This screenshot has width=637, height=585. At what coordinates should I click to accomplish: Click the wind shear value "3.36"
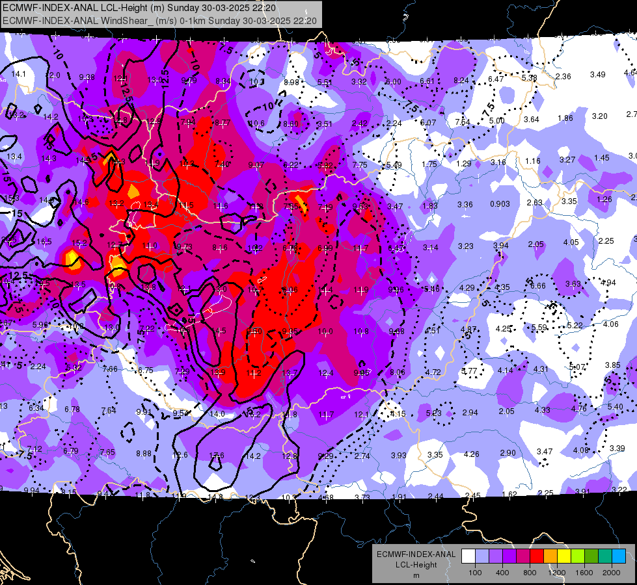pyautogui.click(x=465, y=204)
